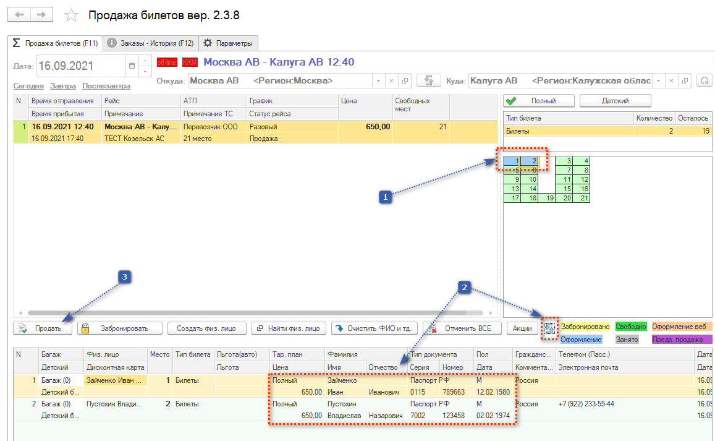The width and height of the screenshot is (715, 441).
Task: Click the autofill icon next to Акции
Action: 549,328
